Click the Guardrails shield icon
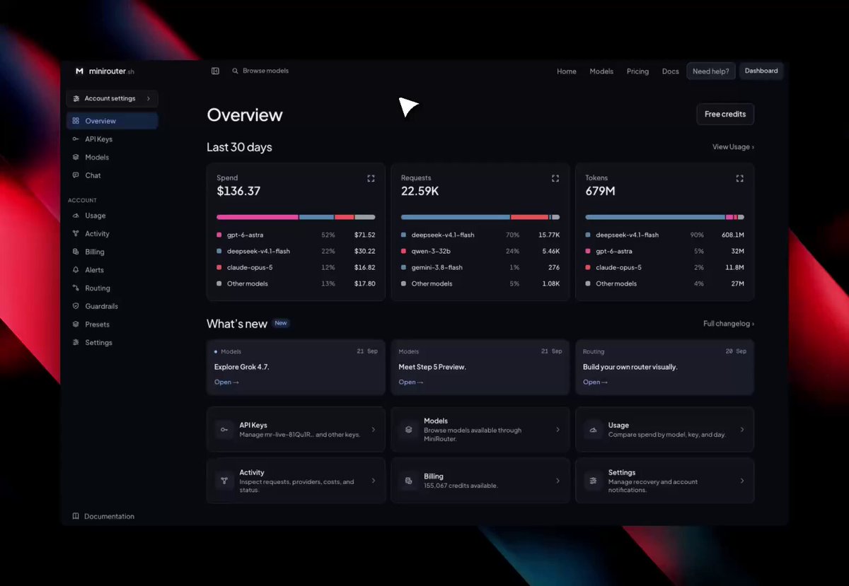 point(76,306)
